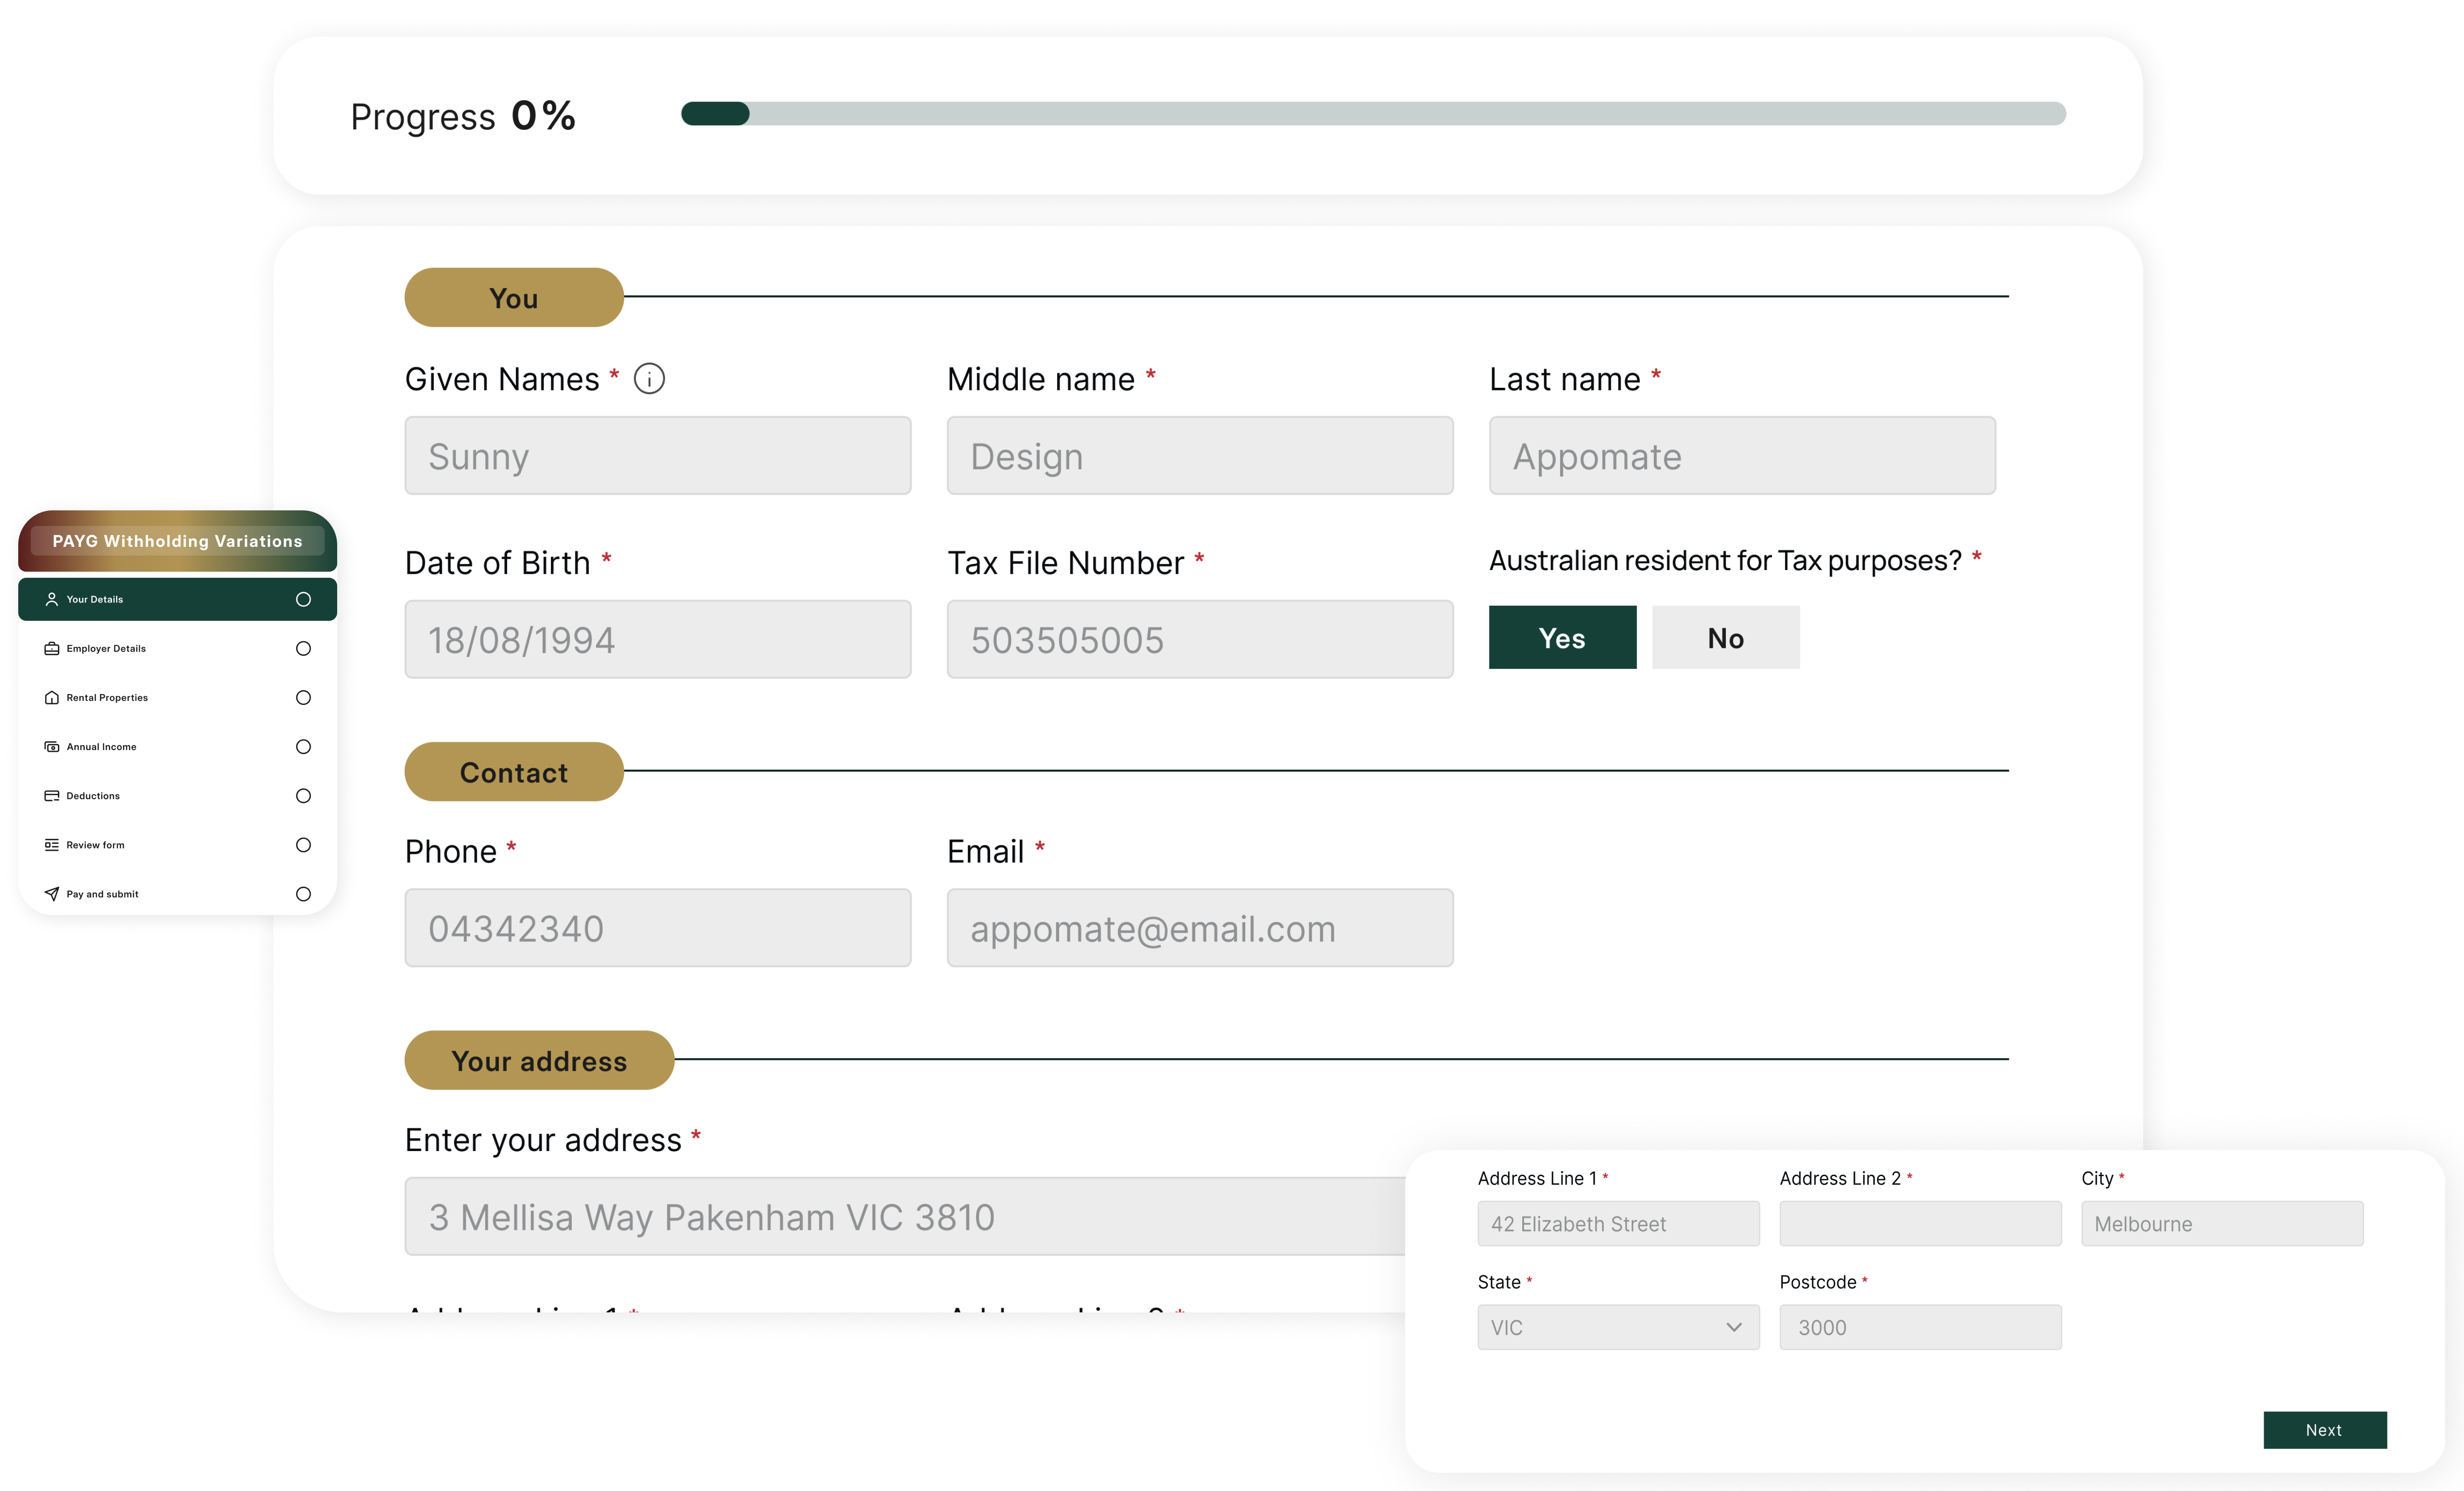Click the chevron arrow in State field

[x=1733, y=1327]
